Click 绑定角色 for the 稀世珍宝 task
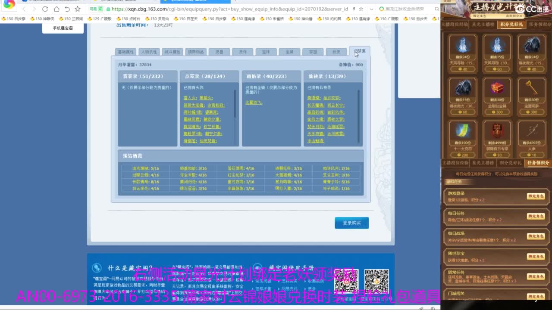Screen dimensions: 552x310 tap(536, 257)
